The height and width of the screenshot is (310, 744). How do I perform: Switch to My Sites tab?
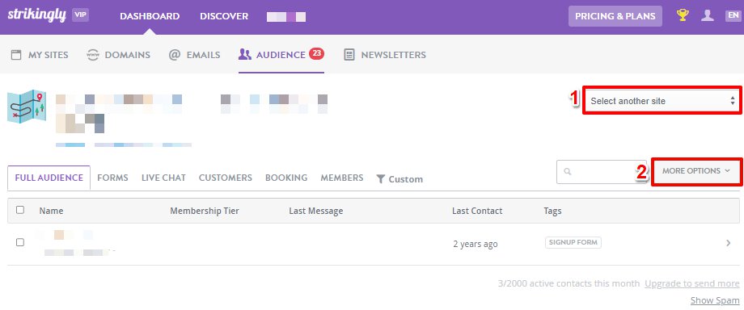[40, 55]
